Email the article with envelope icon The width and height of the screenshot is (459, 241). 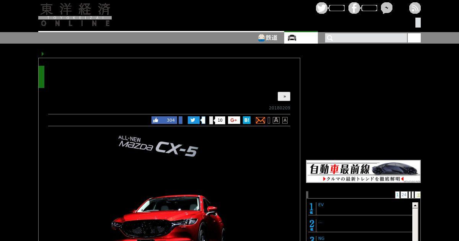click(260, 120)
